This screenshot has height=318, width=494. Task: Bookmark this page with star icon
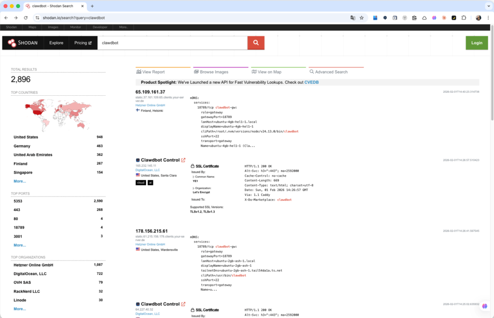point(361,18)
